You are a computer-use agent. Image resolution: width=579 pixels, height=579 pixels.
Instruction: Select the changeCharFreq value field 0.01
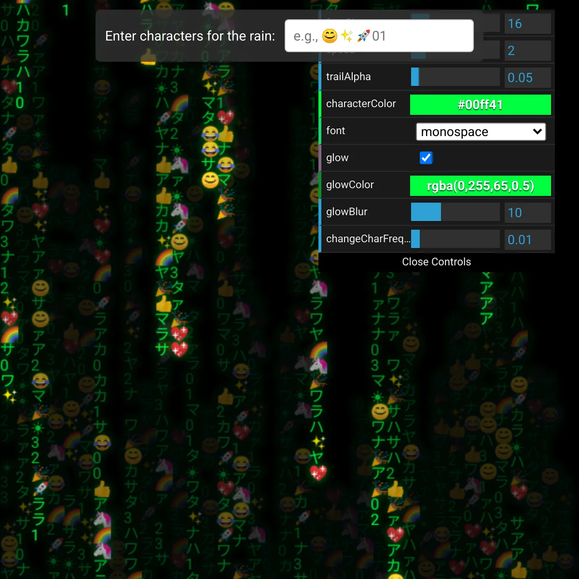pyautogui.click(x=528, y=240)
